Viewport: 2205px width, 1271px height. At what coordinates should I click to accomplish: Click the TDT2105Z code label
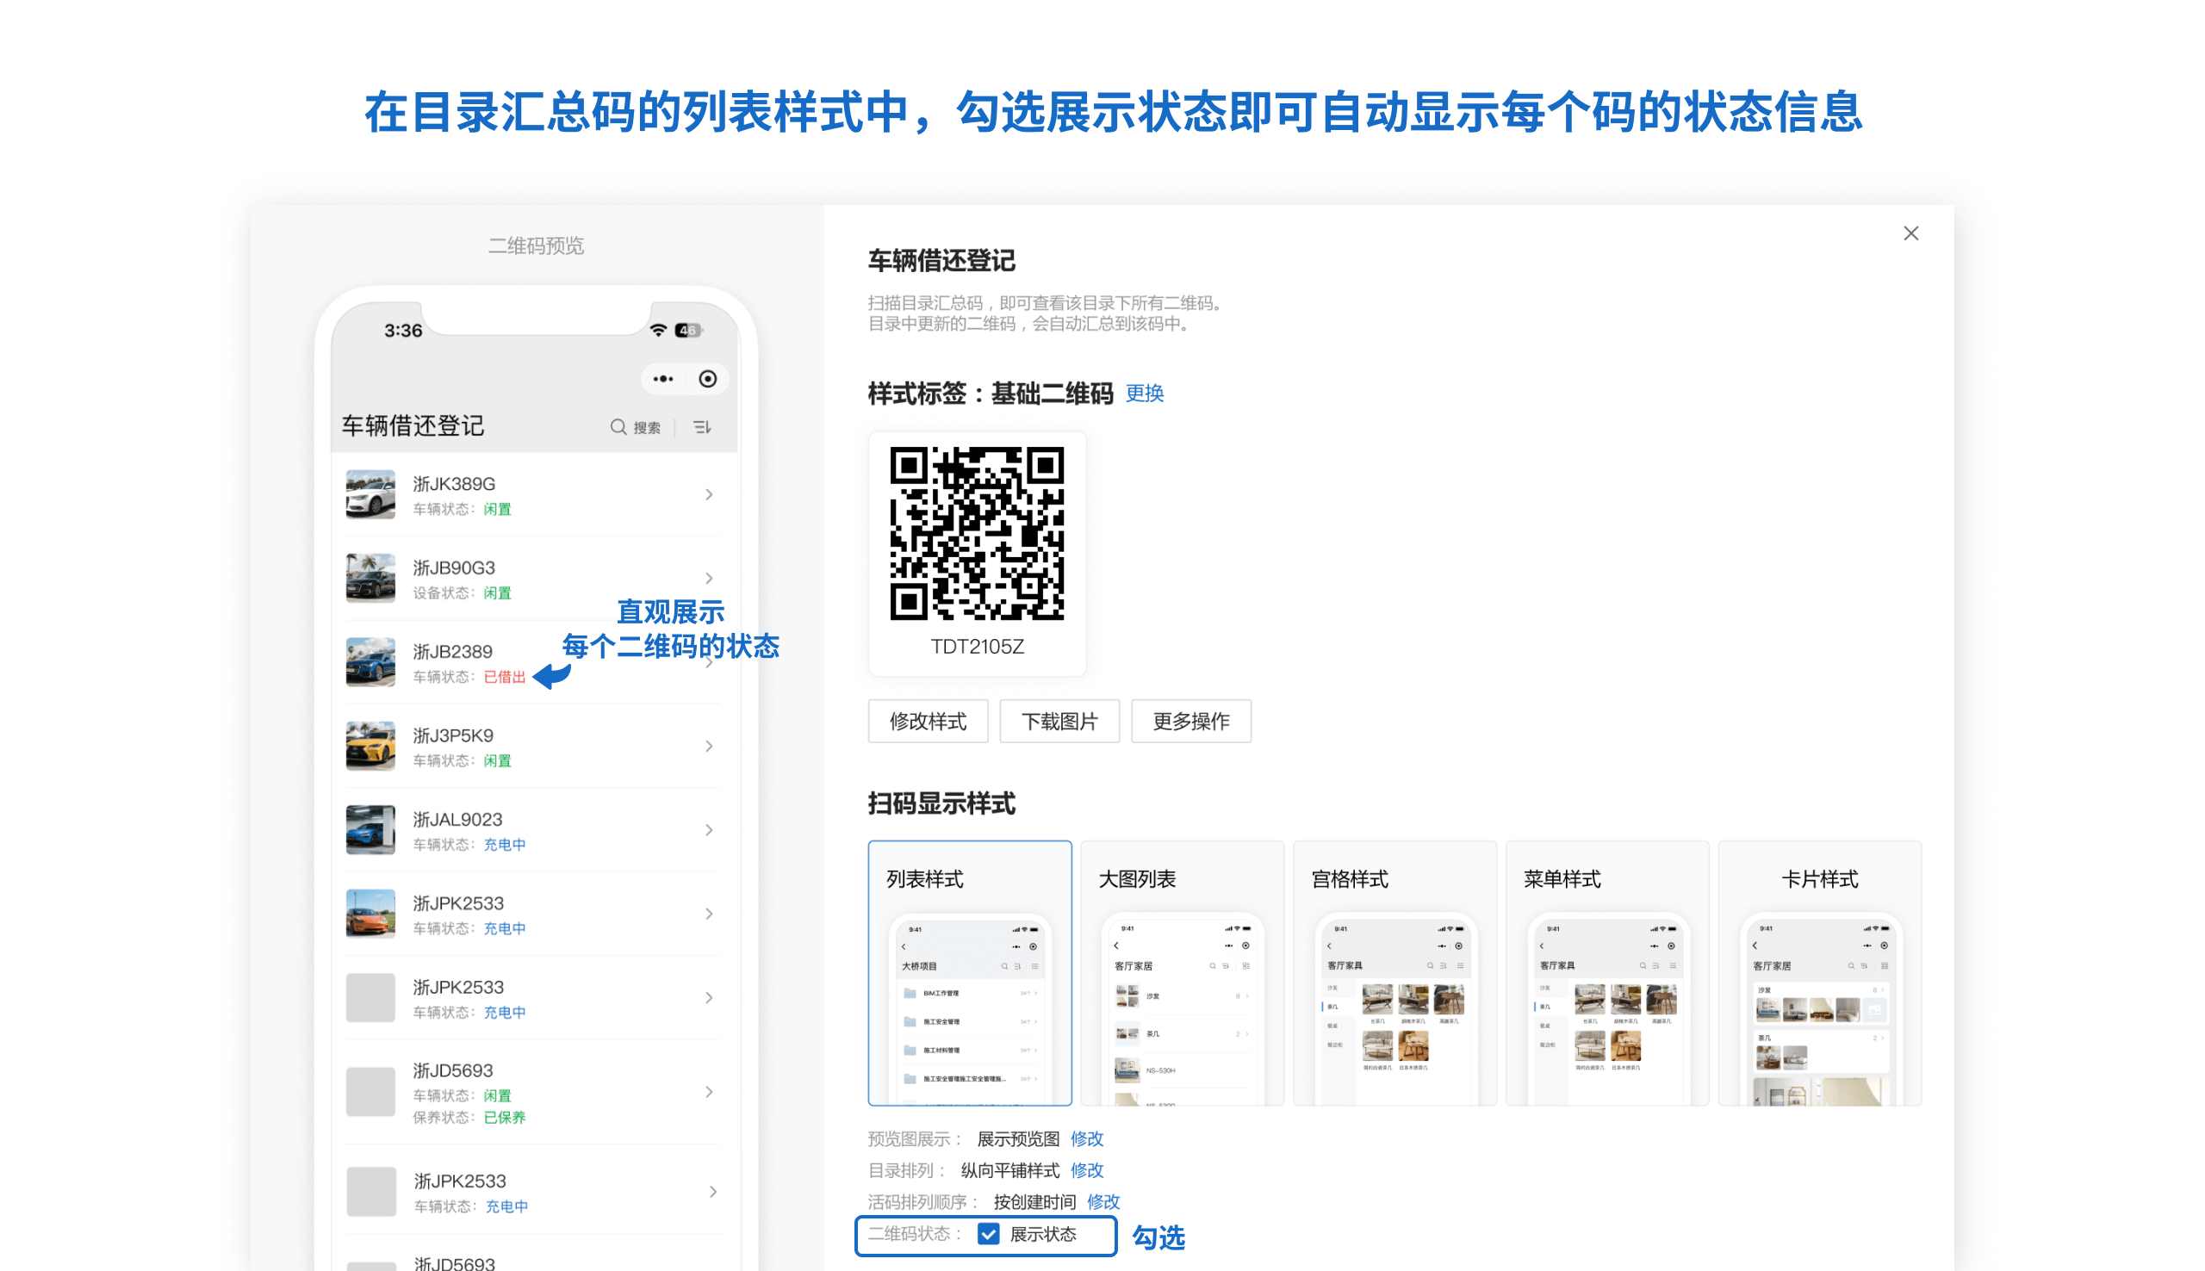[x=976, y=647]
